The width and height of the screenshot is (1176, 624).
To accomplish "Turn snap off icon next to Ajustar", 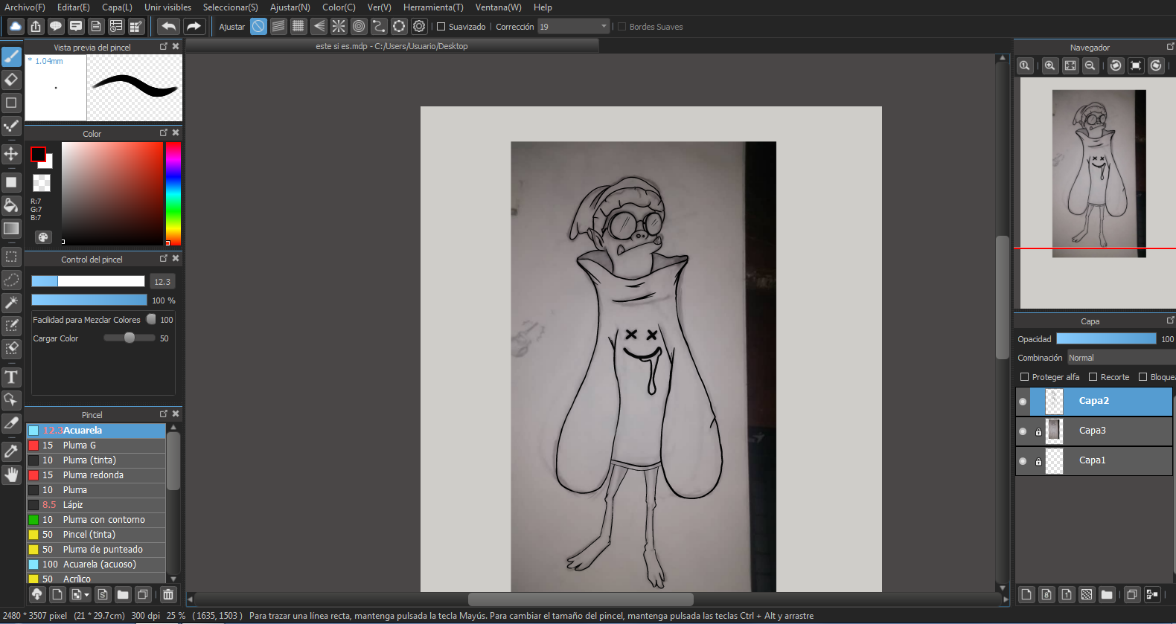I will tap(258, 27).
